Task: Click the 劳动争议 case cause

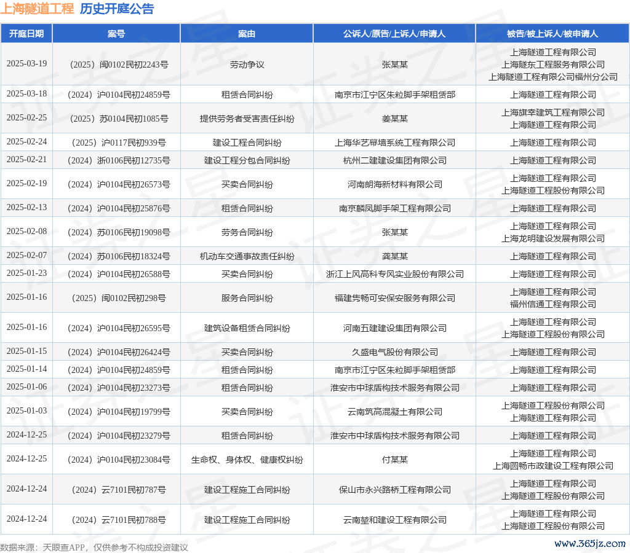Action: tap(247, 65)
